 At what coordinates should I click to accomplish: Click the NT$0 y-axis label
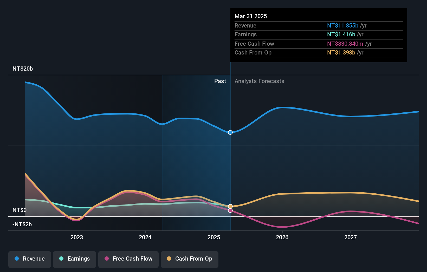pos(20,210)
